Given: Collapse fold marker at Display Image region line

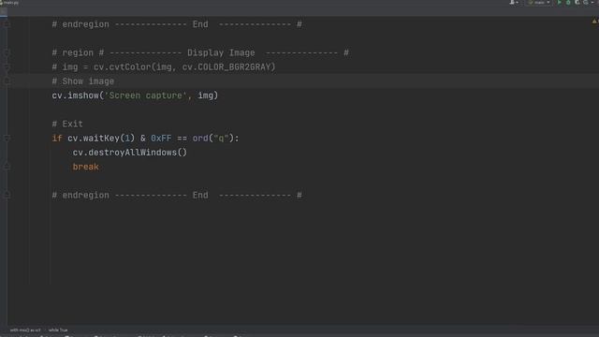Looking at the screenshot, I should point(7,52).
